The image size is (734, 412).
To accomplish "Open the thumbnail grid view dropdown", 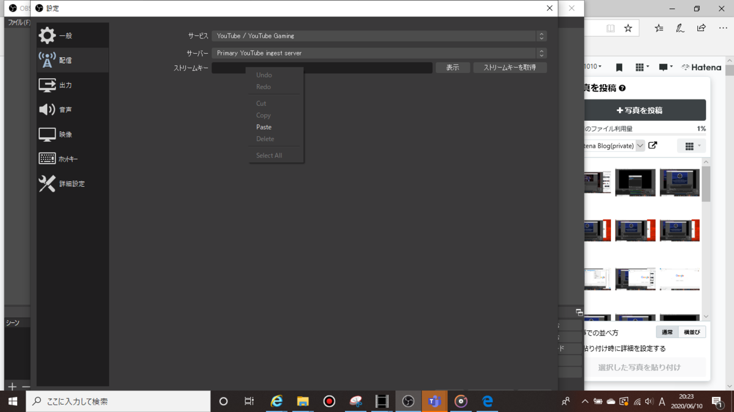I will click(x=692, y=146).
